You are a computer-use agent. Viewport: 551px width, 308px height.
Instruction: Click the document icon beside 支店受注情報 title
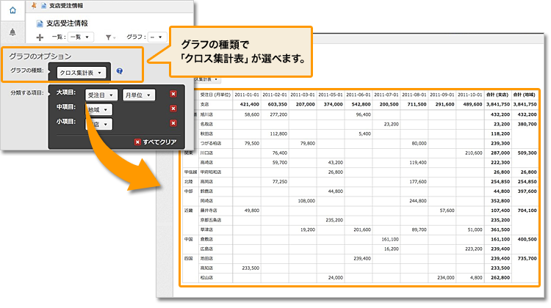(x=39, y=23)
